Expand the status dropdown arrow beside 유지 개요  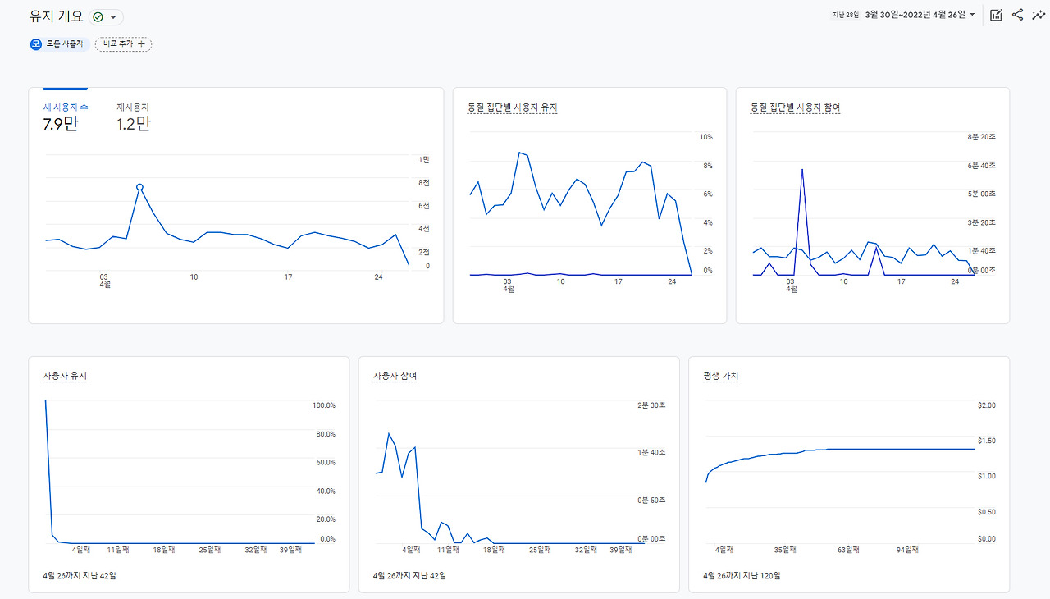[x=112, y=17]
